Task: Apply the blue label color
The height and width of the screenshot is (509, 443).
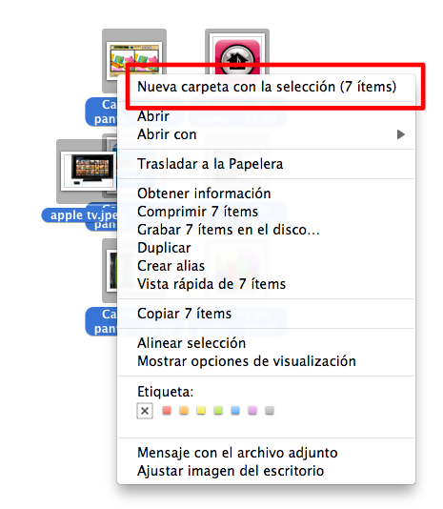Action: [x=235, y=410]
